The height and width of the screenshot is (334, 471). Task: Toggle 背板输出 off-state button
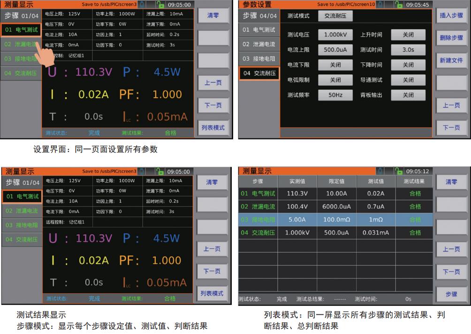click(408, 95)
